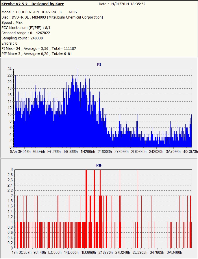This screenshot has height=259, width=198.
Task: Click PI axis label 14C866h
Action: pos(71,152)
